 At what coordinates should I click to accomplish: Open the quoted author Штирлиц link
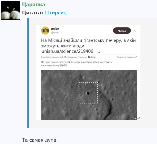pos(56,13)
